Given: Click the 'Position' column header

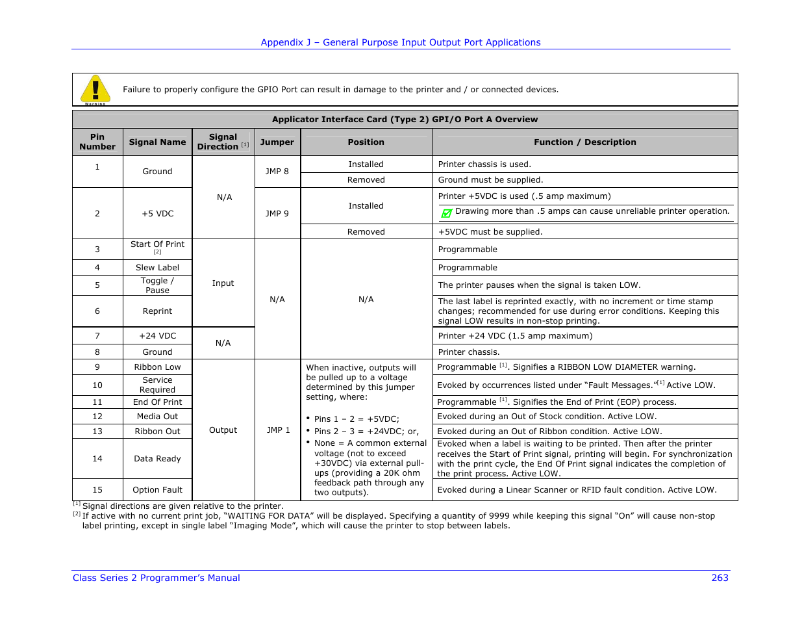Looking at the screenshot, I should pyautogui.click(x=366, y=142).
